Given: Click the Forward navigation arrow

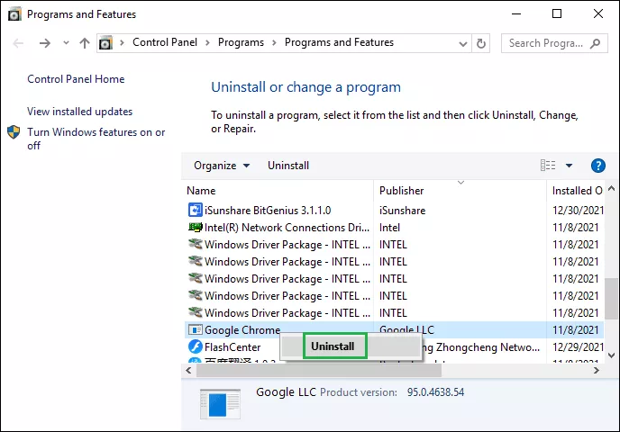Looking at the screenshot, I should click(x=45, y=43).
